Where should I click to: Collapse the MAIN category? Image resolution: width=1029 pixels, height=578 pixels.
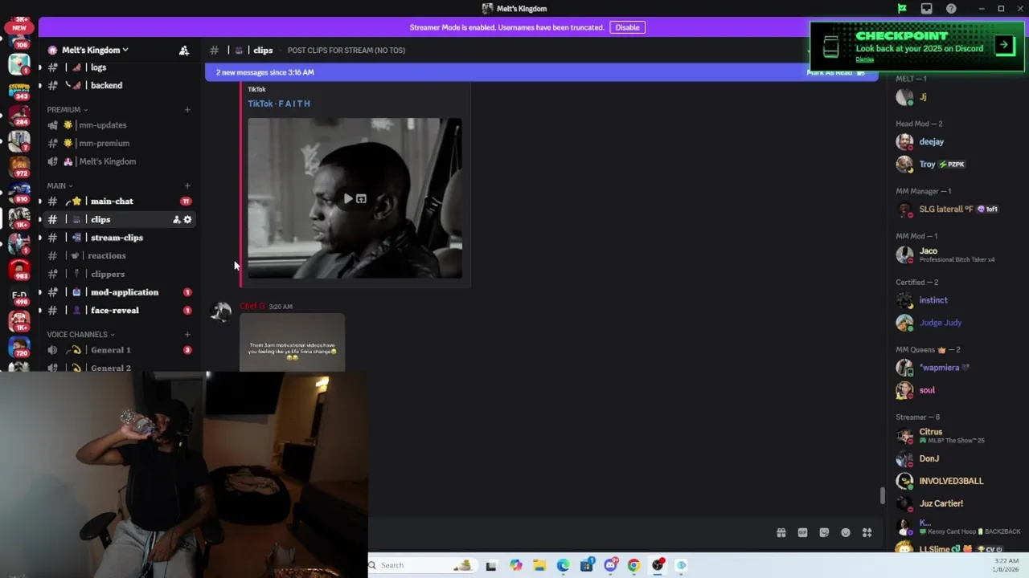click(x=59, y=185)
